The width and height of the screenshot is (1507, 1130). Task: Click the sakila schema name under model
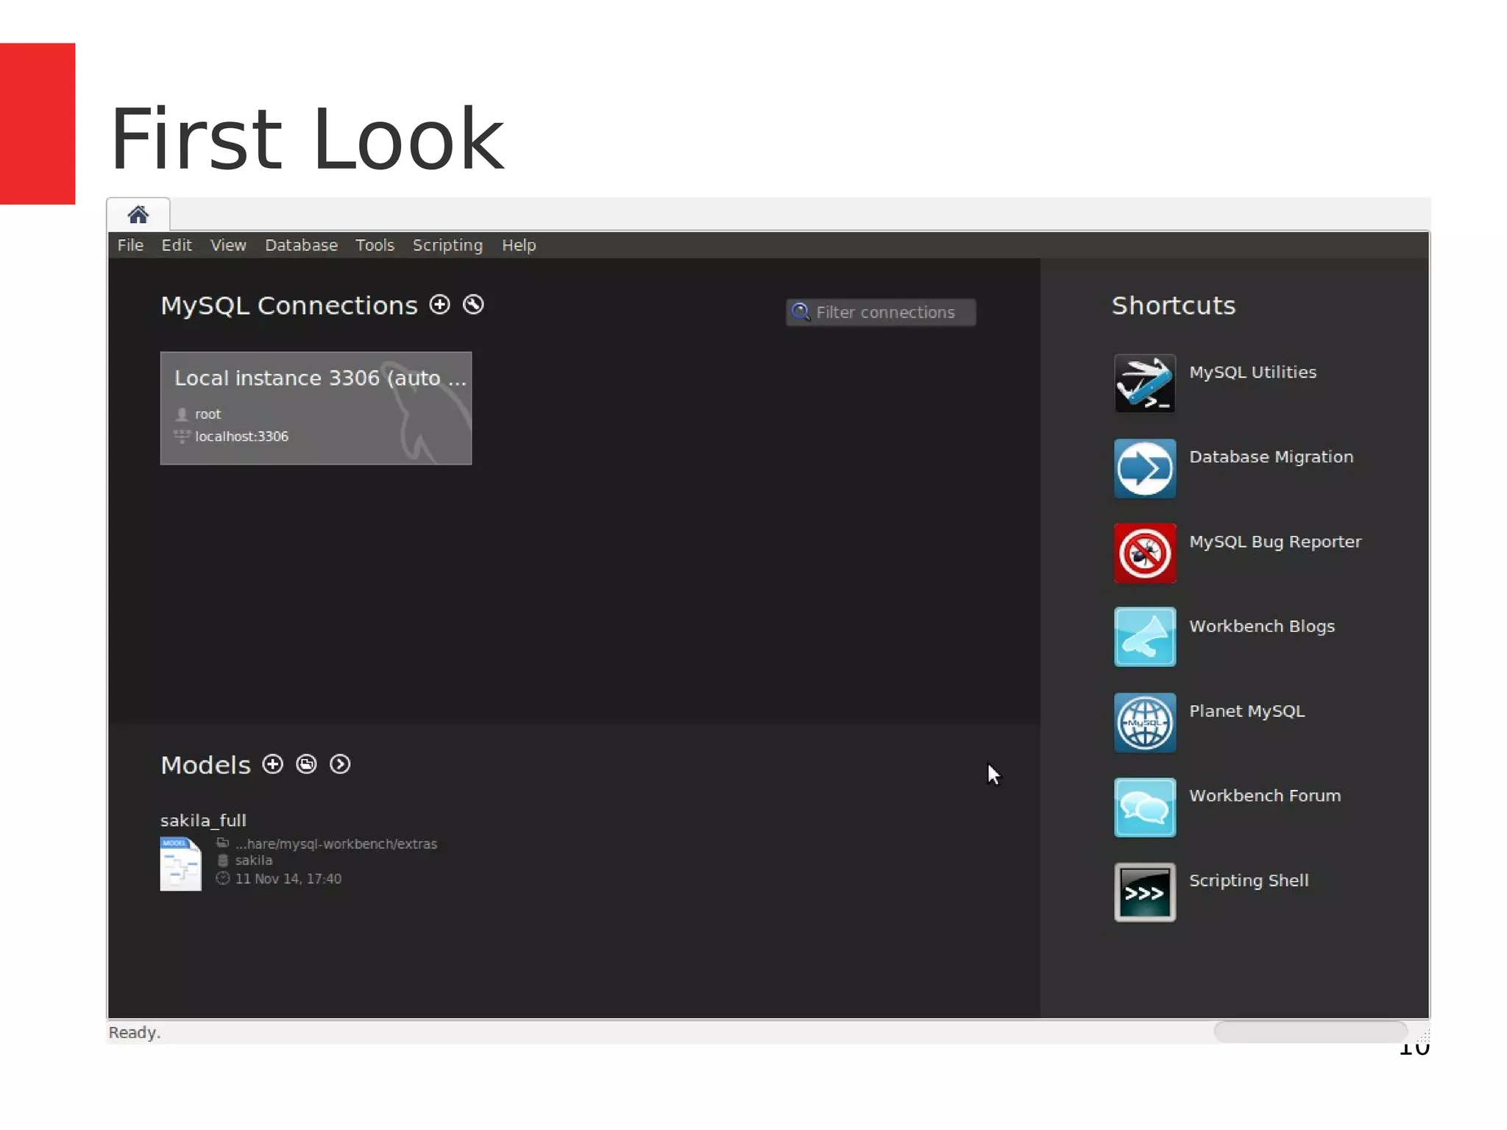(254, 860)
